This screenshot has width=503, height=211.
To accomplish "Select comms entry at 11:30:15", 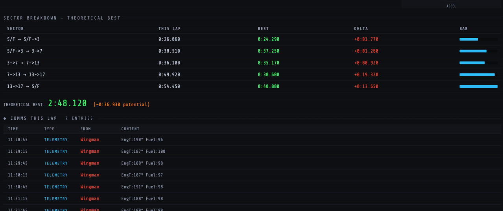I will tap(252, 175).
